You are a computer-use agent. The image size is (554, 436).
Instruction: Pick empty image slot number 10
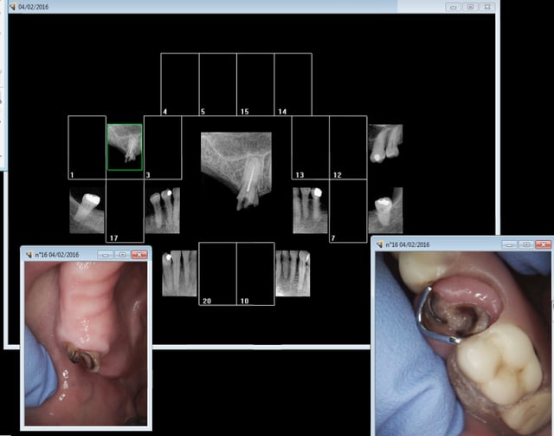[x=255, y=274]
